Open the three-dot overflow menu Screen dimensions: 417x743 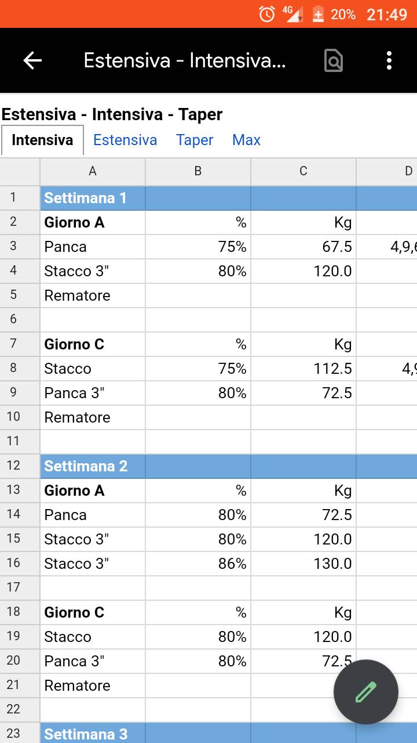[389, 60]
